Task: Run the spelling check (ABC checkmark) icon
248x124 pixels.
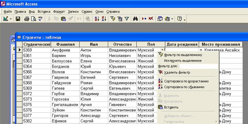Action: (41, 19)
